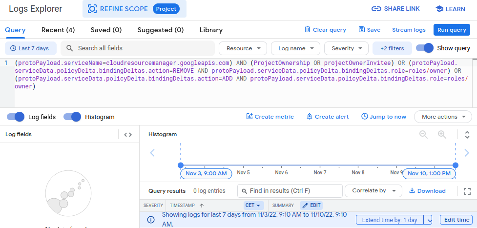Click the SEVERITY column header
Image resolution: width=477 pixels, height=228 pixels.
[x=153, y=206]
